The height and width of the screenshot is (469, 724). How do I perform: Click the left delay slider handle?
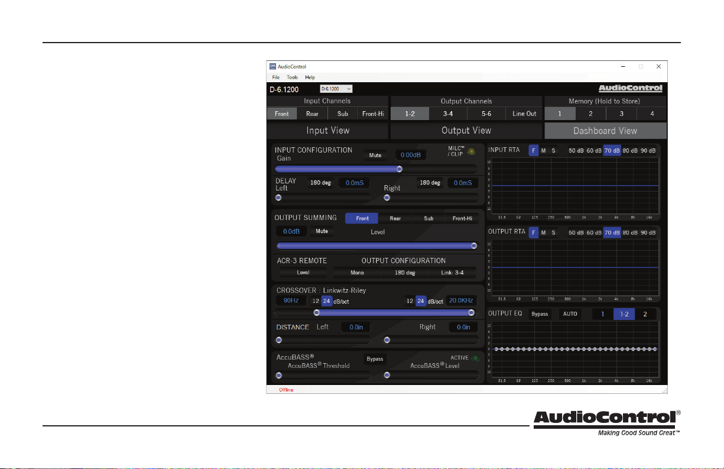(x=278, y=198)
